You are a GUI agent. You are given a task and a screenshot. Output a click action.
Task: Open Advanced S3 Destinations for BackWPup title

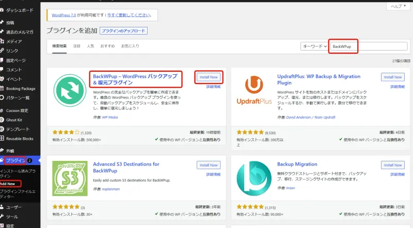(126, 168)
